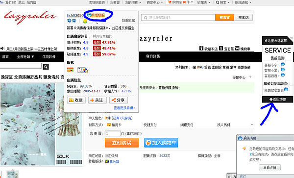Contact original design custom-order Wangwang icon

286,89
